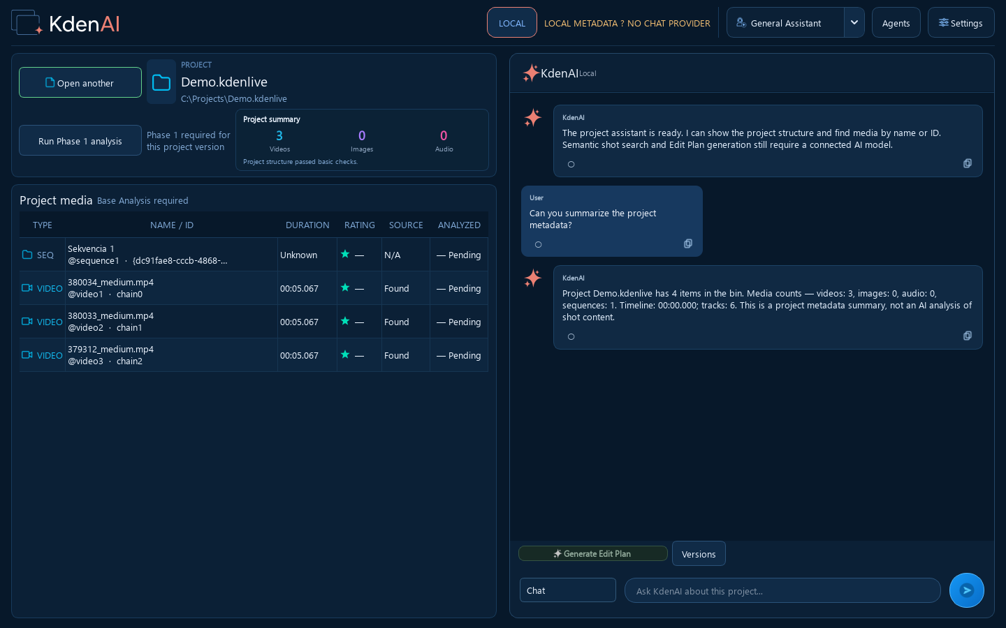Toggle the circle under the user message
1006x628 pixels.
click(x=538, y=244)
